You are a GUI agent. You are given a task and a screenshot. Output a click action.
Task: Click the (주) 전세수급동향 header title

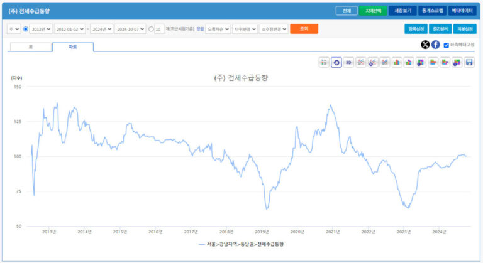[x=29, y=11]
